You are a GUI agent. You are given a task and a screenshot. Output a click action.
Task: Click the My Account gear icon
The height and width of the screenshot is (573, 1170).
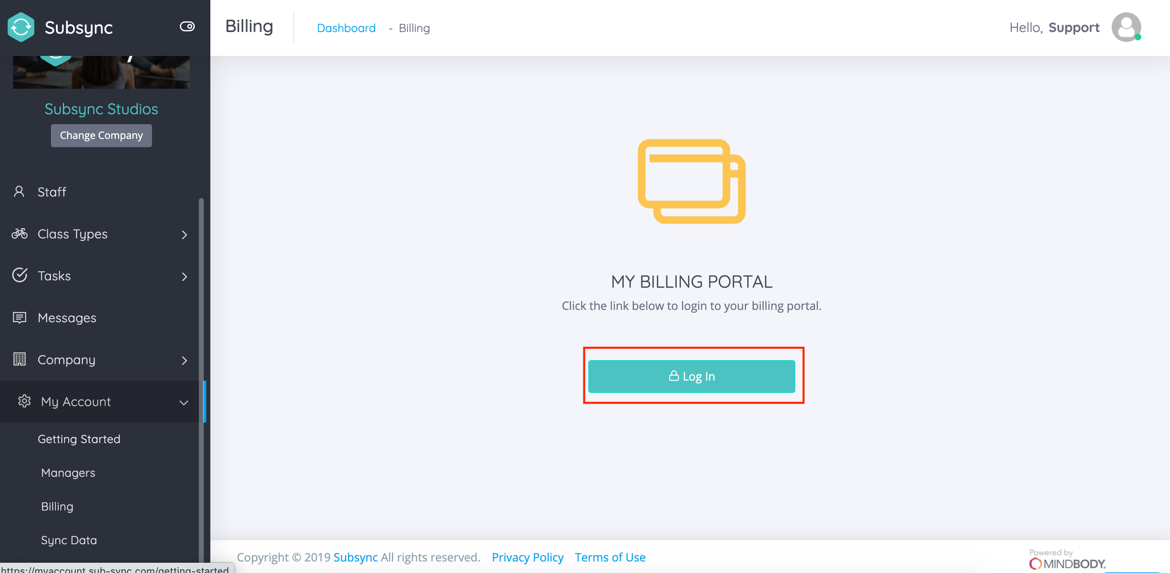click(24, 401)
